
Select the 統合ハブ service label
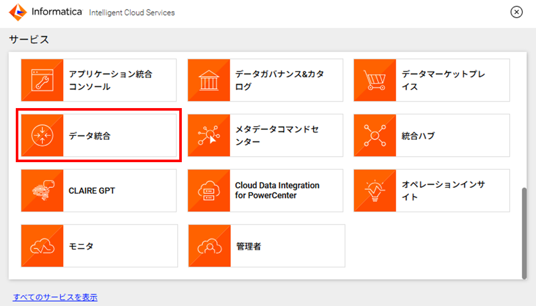pyautogui.click(x=418, y=136)
